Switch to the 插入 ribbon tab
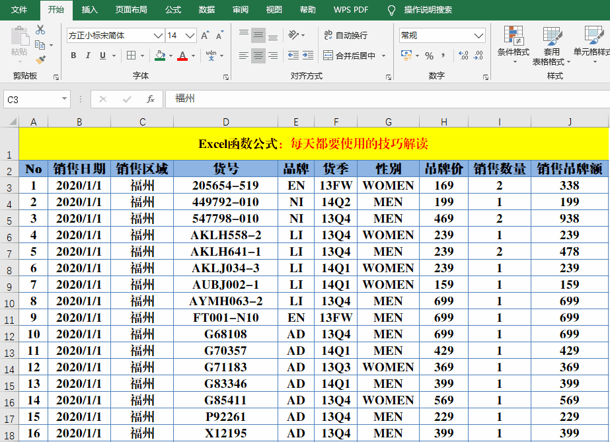Viewport: 610px width, 442px height. pyautogui.click(x=89, y=10)
